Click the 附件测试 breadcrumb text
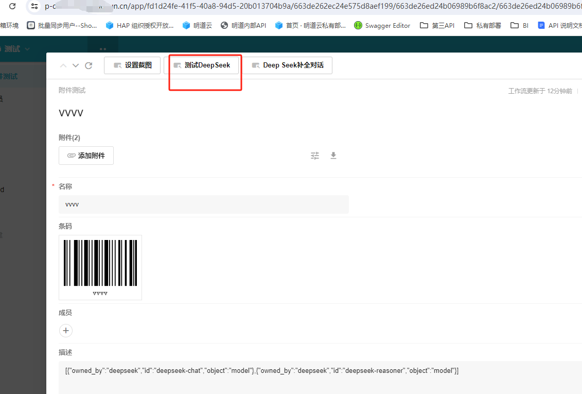Screen dimensions: 582x394 point(72,90)
